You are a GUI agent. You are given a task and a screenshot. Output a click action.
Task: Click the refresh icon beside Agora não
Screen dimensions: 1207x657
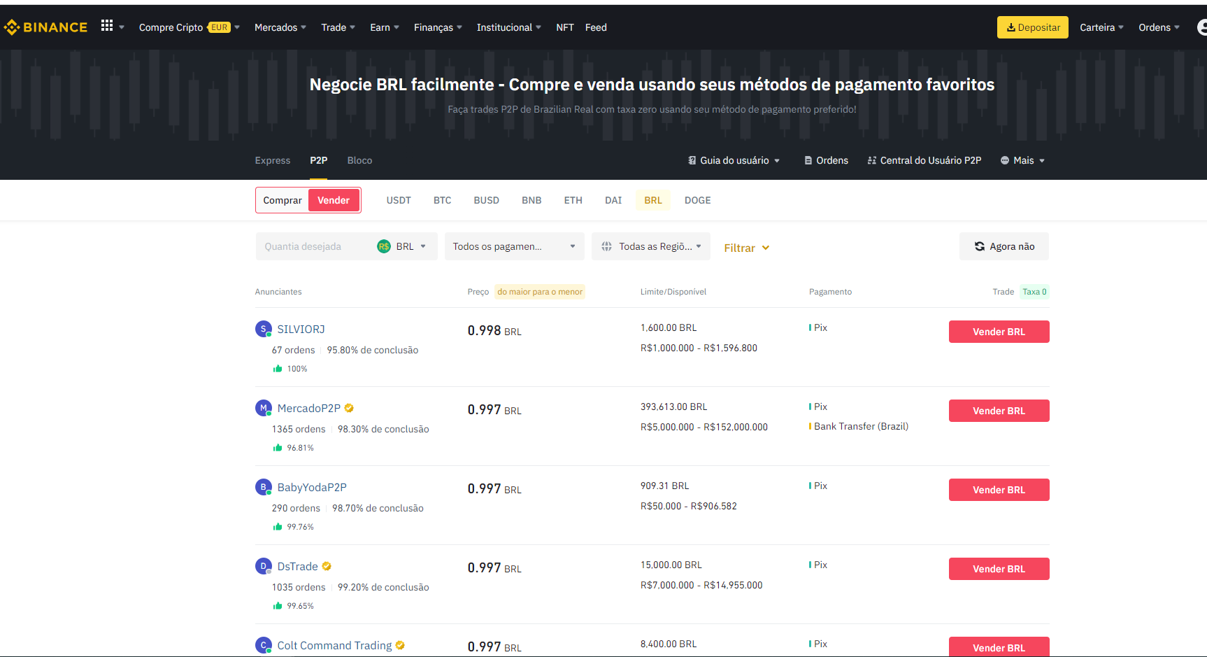979,246
